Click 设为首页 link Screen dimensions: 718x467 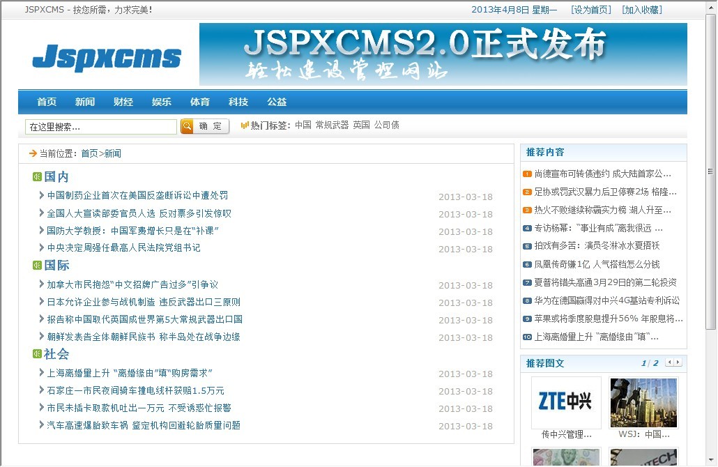tap(591, 10)
